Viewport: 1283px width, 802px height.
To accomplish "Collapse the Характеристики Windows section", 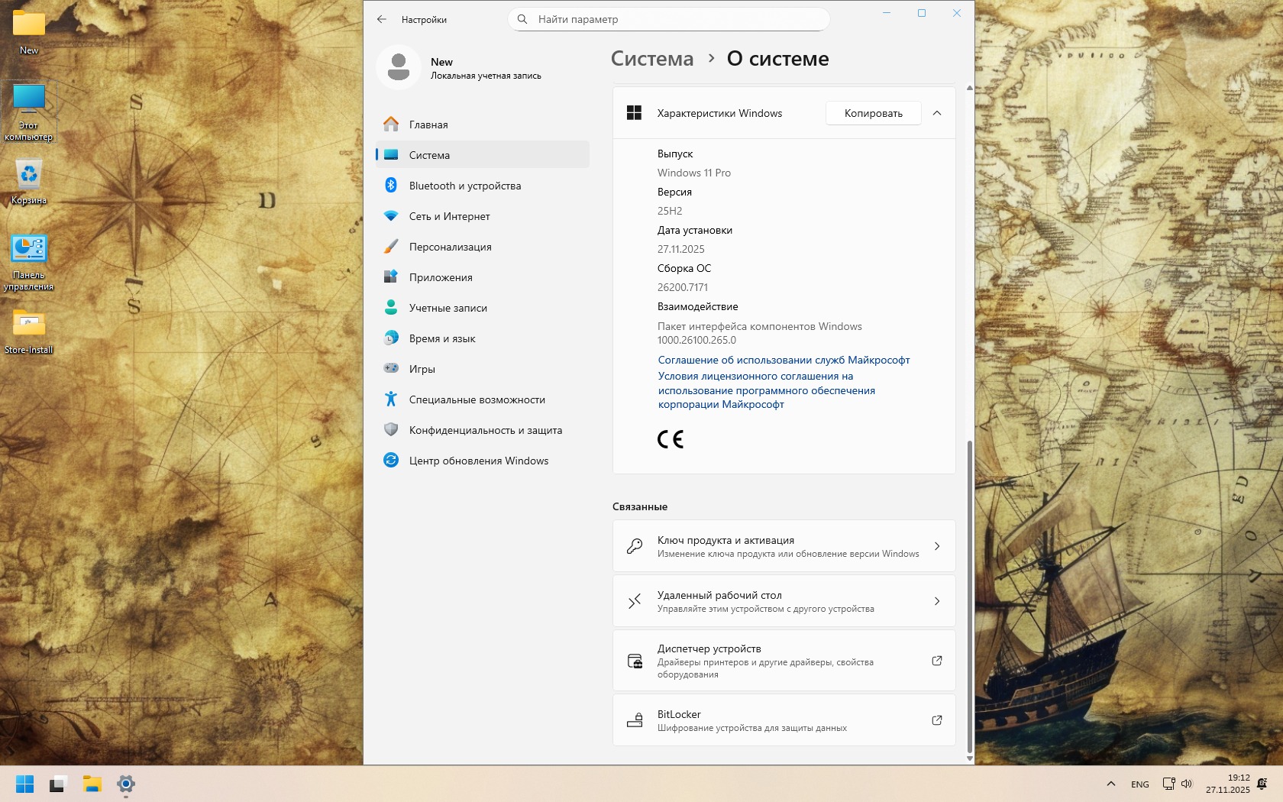I will pyautogui.click(x=937, y=113).
